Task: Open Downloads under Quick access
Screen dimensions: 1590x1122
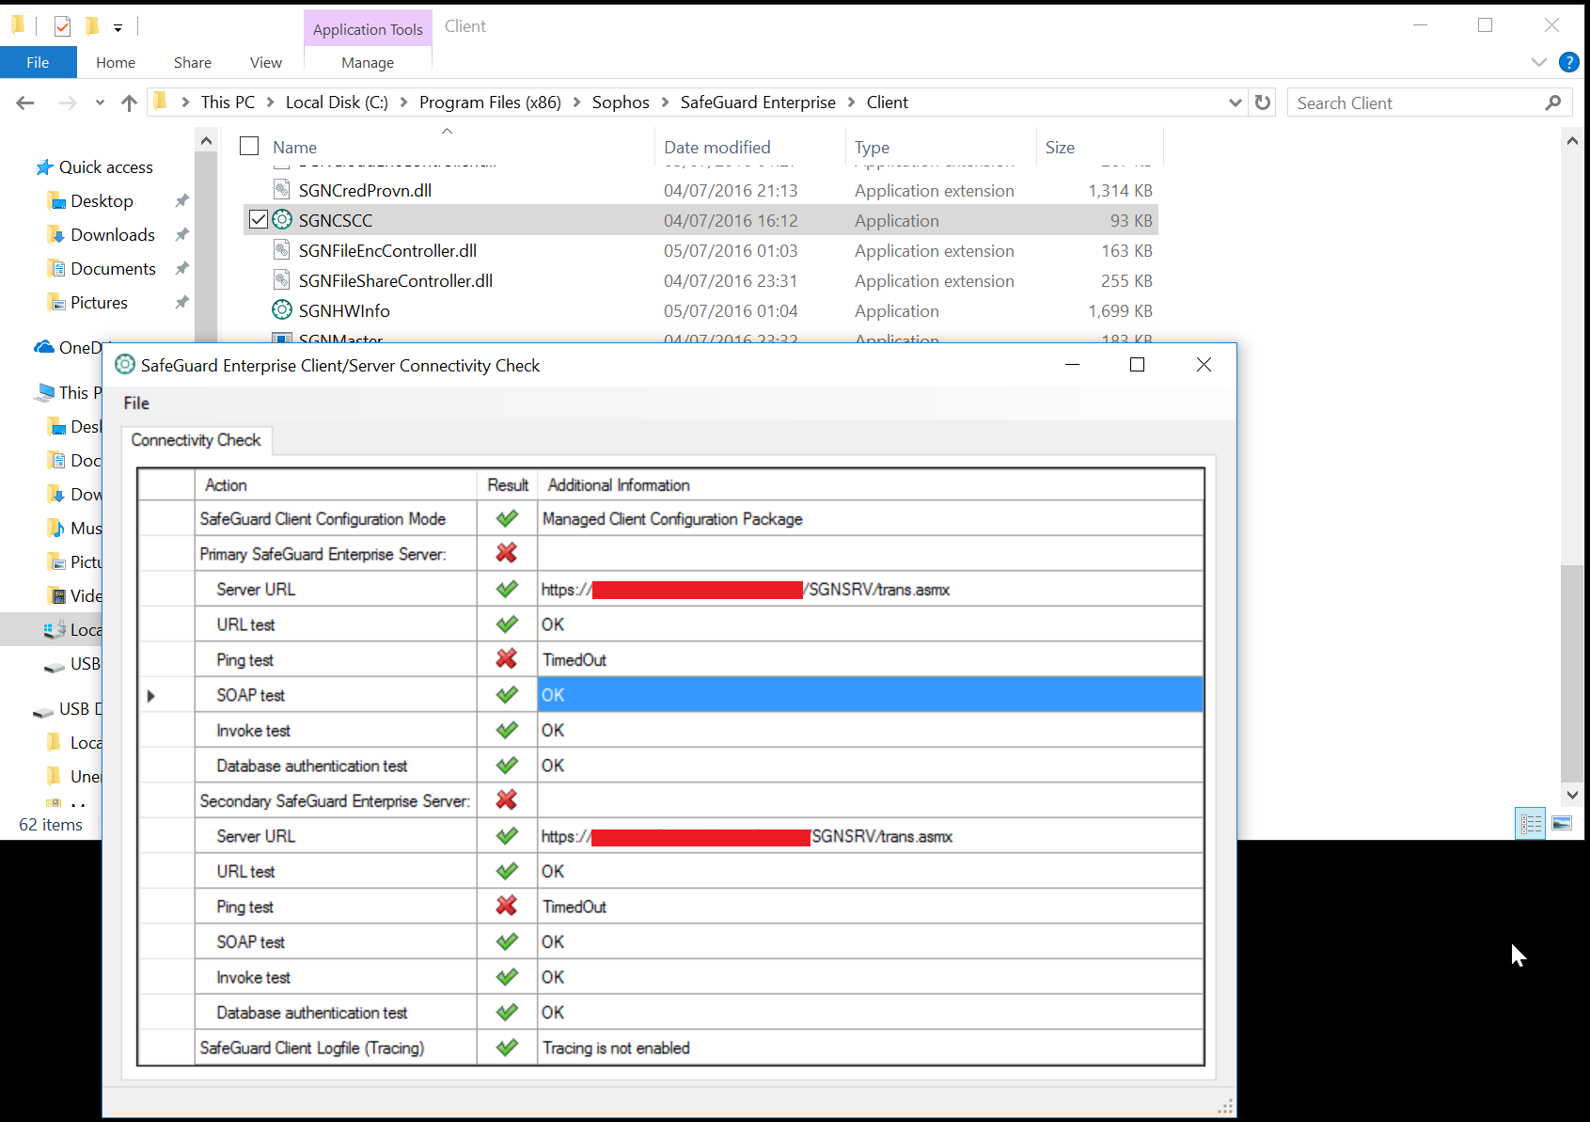Action: [112, 235]
